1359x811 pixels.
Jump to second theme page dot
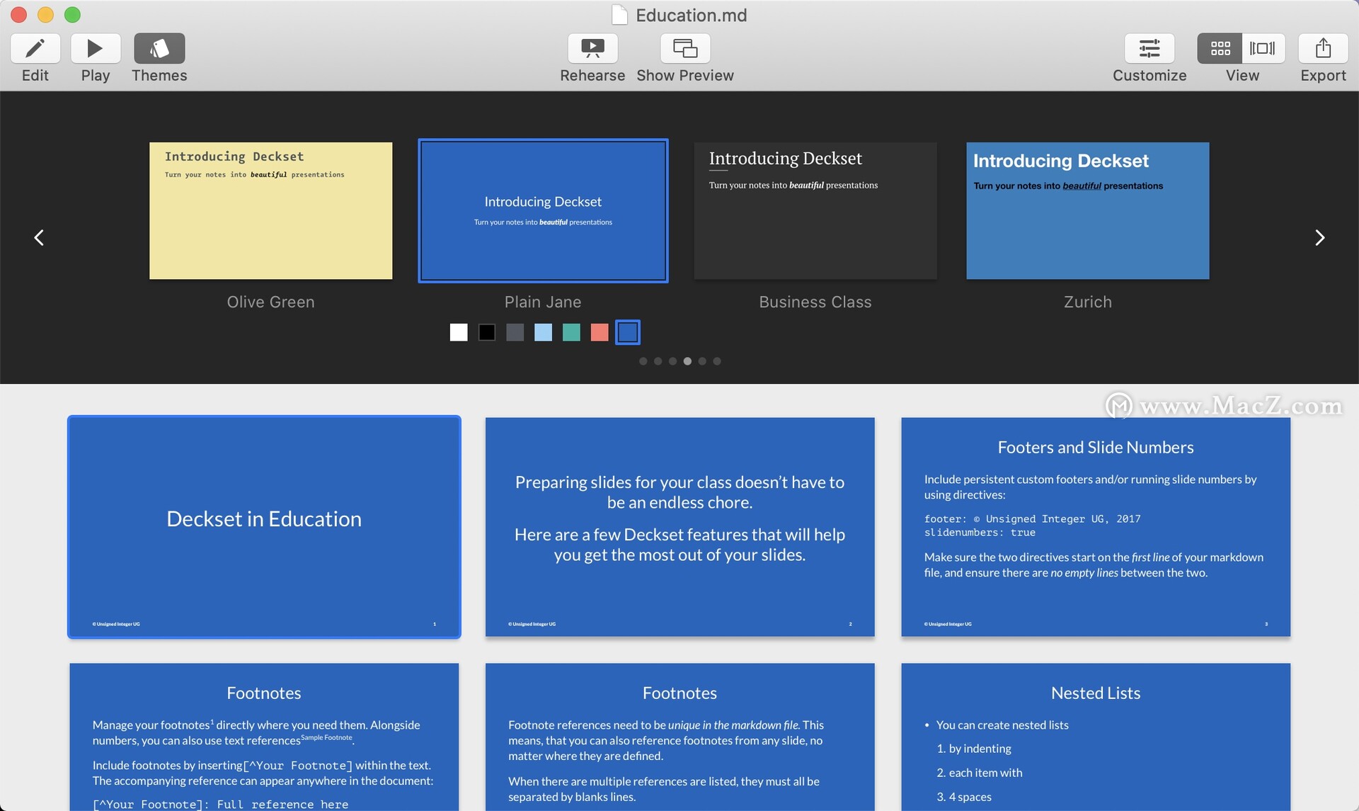pos(658,361)
